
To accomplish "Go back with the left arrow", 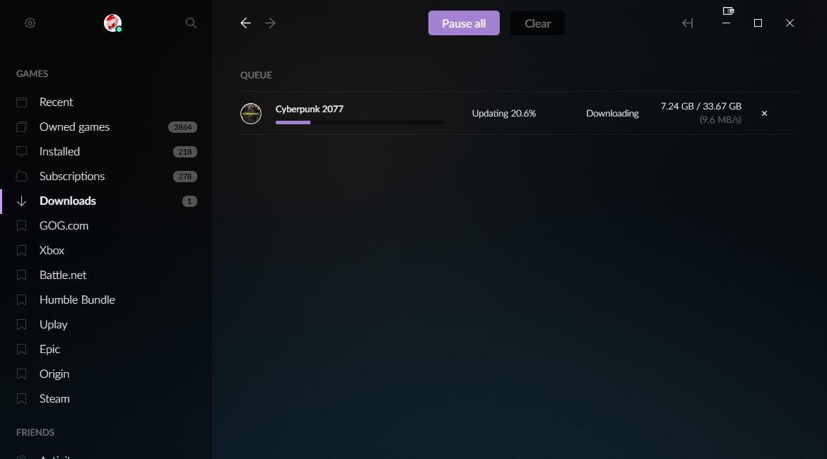I will click(x=245, y=23).
